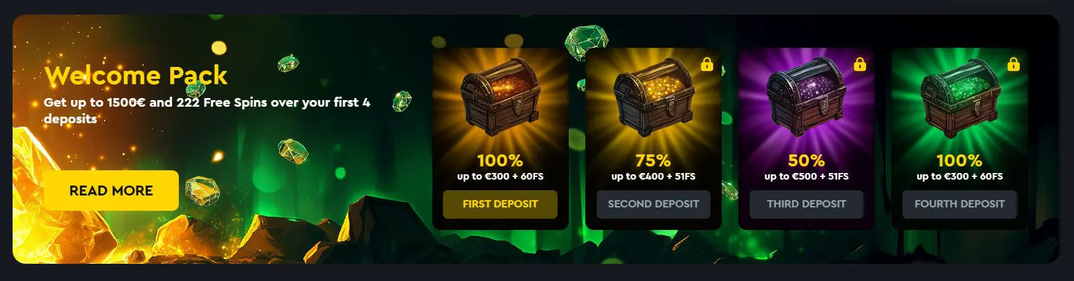This screenshot has width=1074, height=281.
Task: Click the gold coin treasure chest
Action: click(654, 99)
